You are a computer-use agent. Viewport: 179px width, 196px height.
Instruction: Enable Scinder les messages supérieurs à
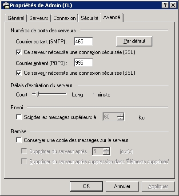19,117
